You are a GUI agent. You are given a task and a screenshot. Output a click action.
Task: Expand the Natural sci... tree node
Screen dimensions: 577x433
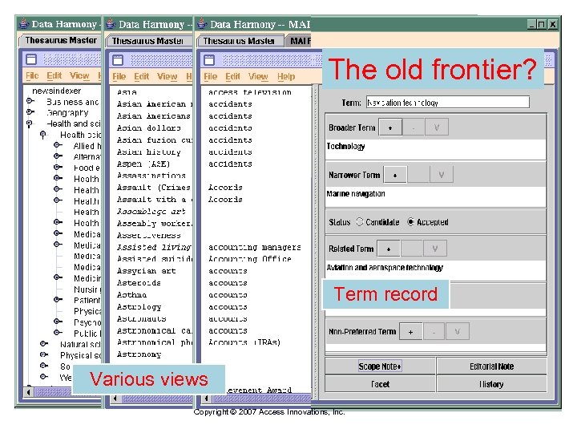point(44,344)
